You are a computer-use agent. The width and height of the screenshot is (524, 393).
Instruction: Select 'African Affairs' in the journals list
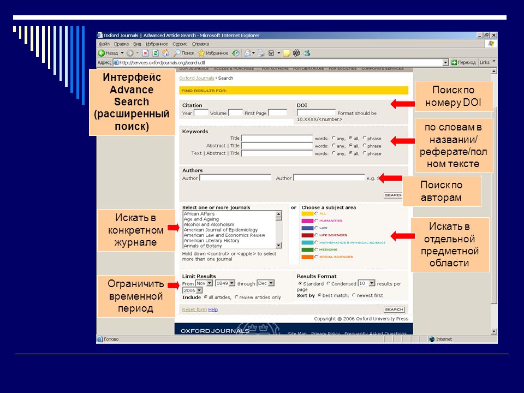(229, 214)
